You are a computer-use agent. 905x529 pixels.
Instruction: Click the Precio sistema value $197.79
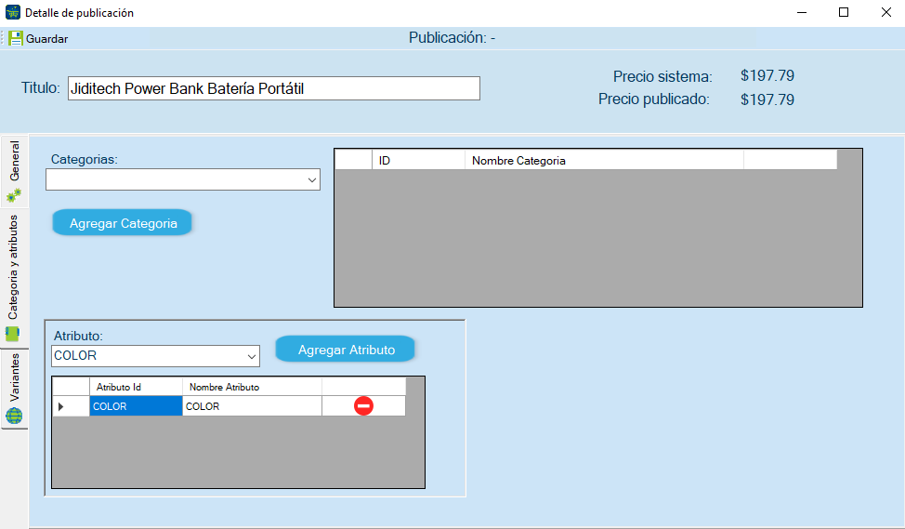[x=767, y=75]
